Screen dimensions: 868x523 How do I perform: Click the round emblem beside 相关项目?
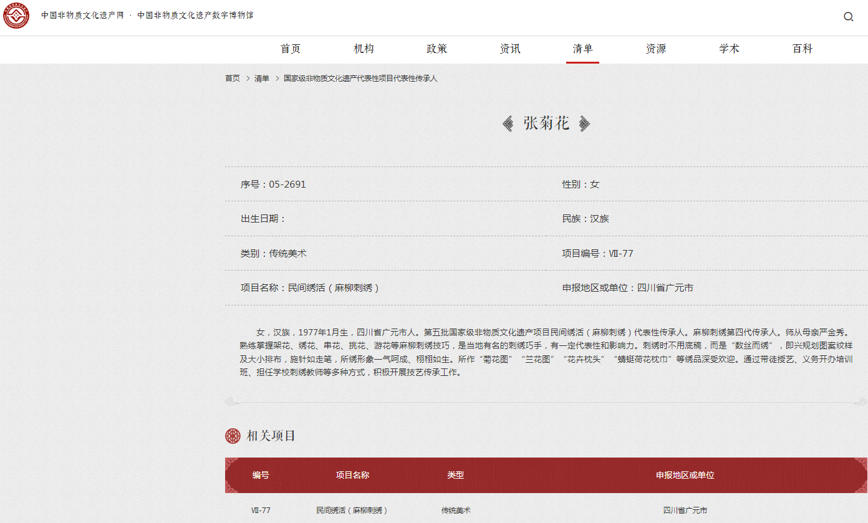click(233, 436)
